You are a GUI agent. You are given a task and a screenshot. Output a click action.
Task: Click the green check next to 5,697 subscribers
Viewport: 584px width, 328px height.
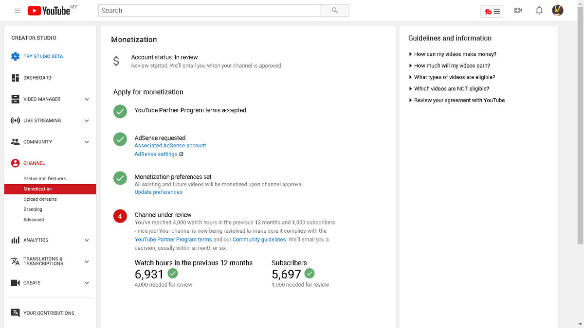coord(310,274)
